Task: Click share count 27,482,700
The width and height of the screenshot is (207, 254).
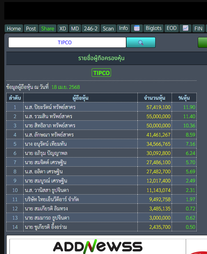Action: click(158, 172)
